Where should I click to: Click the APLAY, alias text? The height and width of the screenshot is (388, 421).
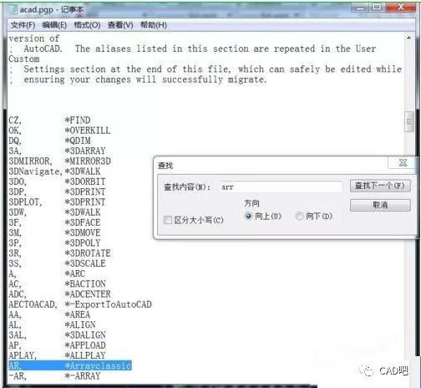(23, 355)
